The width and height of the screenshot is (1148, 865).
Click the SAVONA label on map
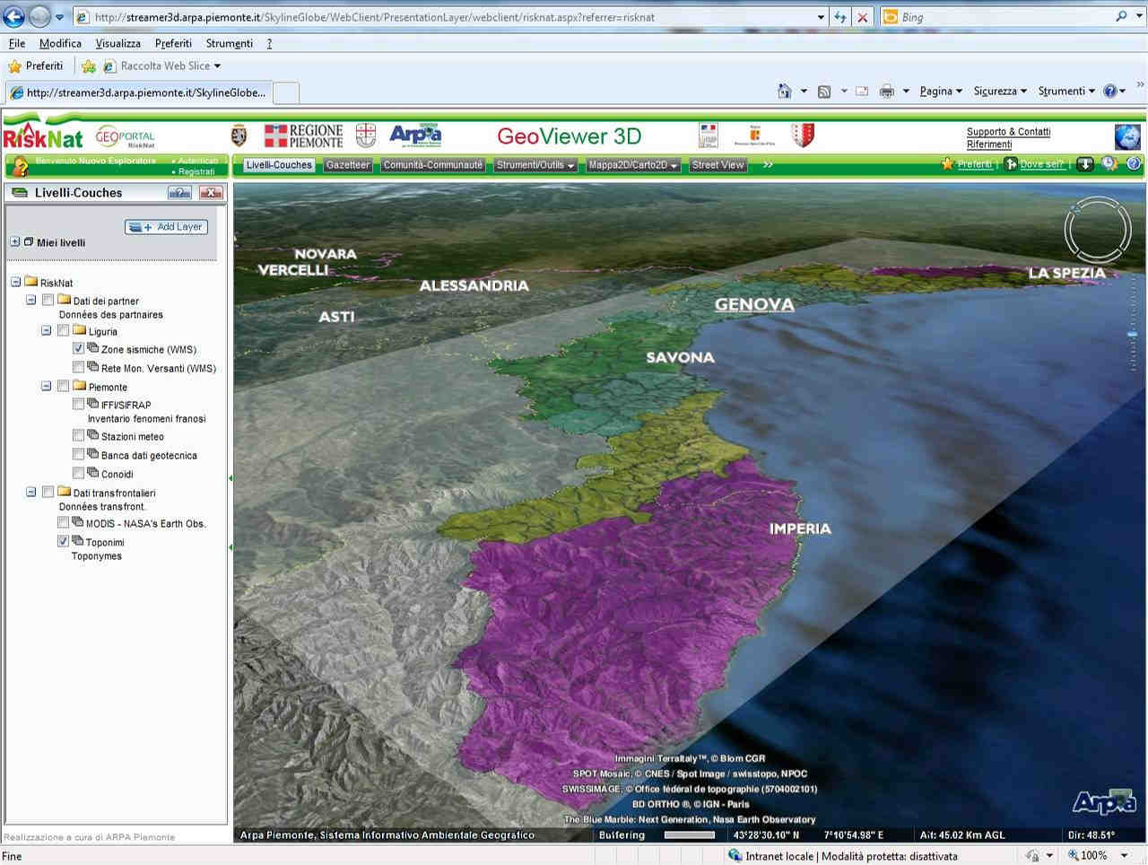point(680,358)
